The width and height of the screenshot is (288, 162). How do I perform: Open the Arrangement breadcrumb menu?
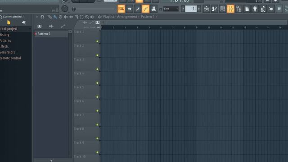pyautogui.click(x=127, y=17)
